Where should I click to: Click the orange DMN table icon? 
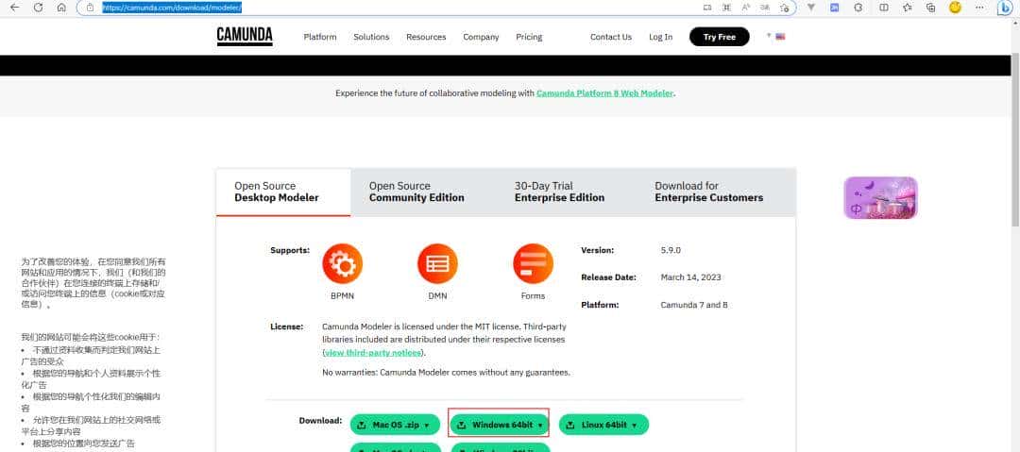(438, 263)
